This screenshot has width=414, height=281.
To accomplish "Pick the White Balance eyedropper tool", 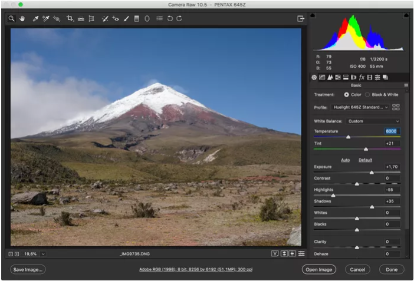I will [35, 19].
